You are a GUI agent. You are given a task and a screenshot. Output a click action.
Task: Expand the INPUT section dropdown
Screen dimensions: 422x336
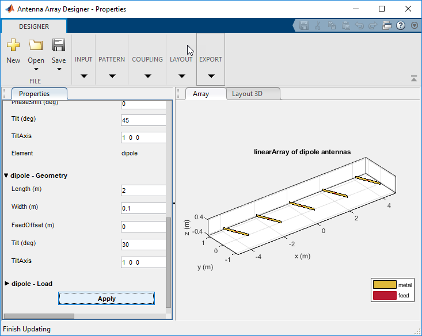coord(84,76)
